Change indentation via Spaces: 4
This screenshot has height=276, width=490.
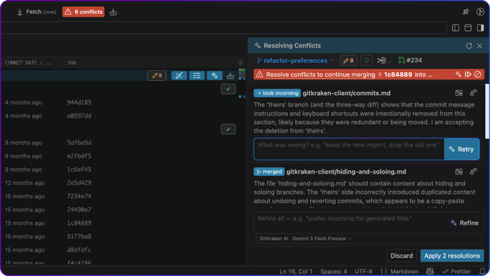pos(334,271)
